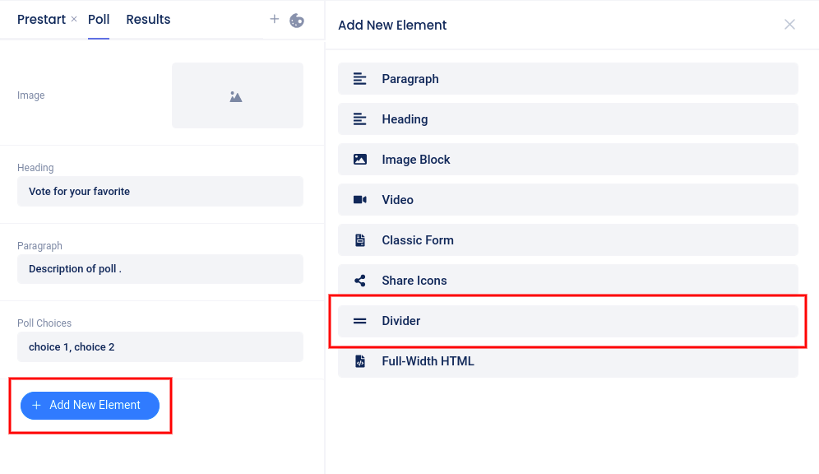The image size is (819, 474).
Task: Click the Classic Form document icon
Action: (x=359, y=240)
